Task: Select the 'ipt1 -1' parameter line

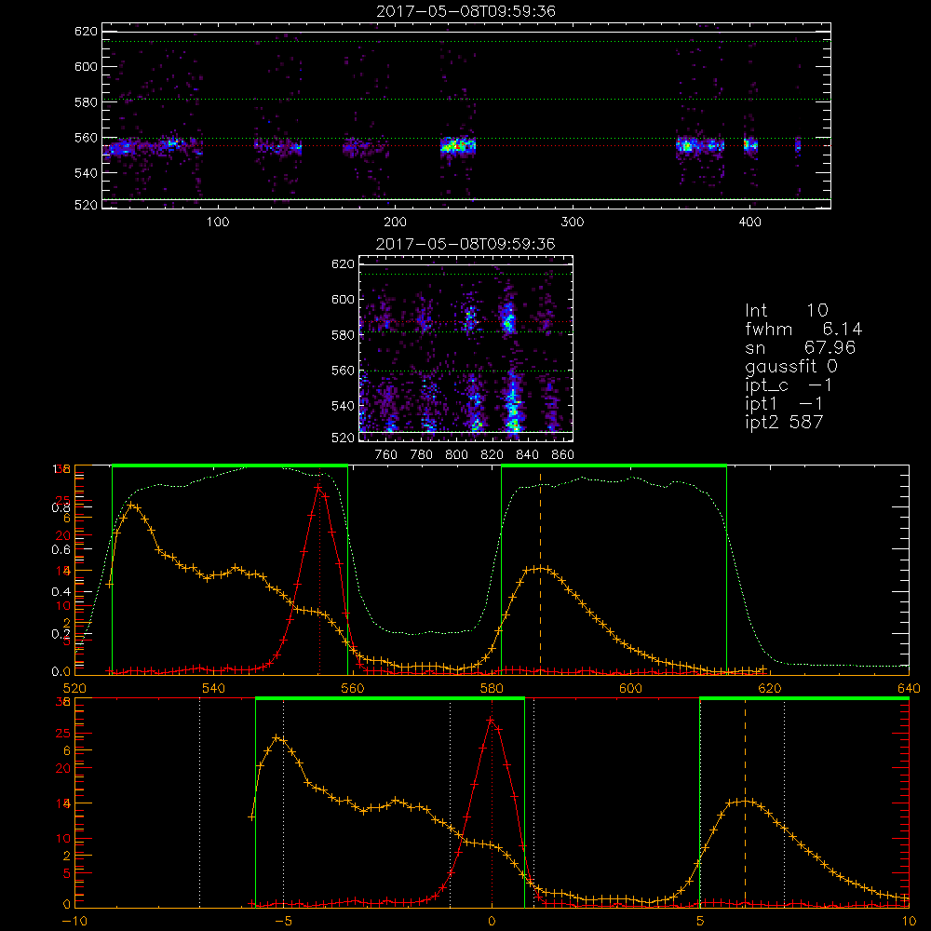Action: [x=784, y=403]
